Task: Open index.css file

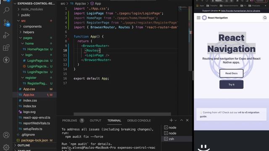Action: coord(30,101)
